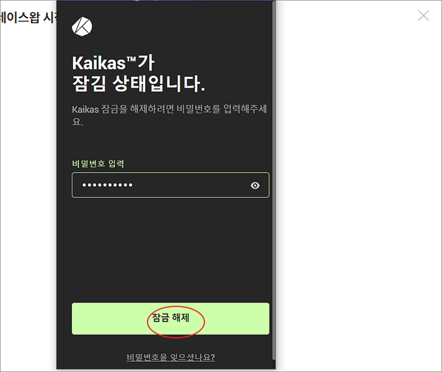This screenshot has width=442, height=372.
Task: Click the green 잠금 해제 button
Action: (170, 318)
